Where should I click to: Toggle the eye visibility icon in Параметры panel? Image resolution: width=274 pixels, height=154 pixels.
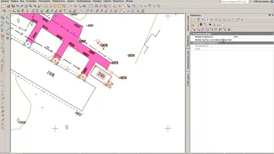point(210,25)
